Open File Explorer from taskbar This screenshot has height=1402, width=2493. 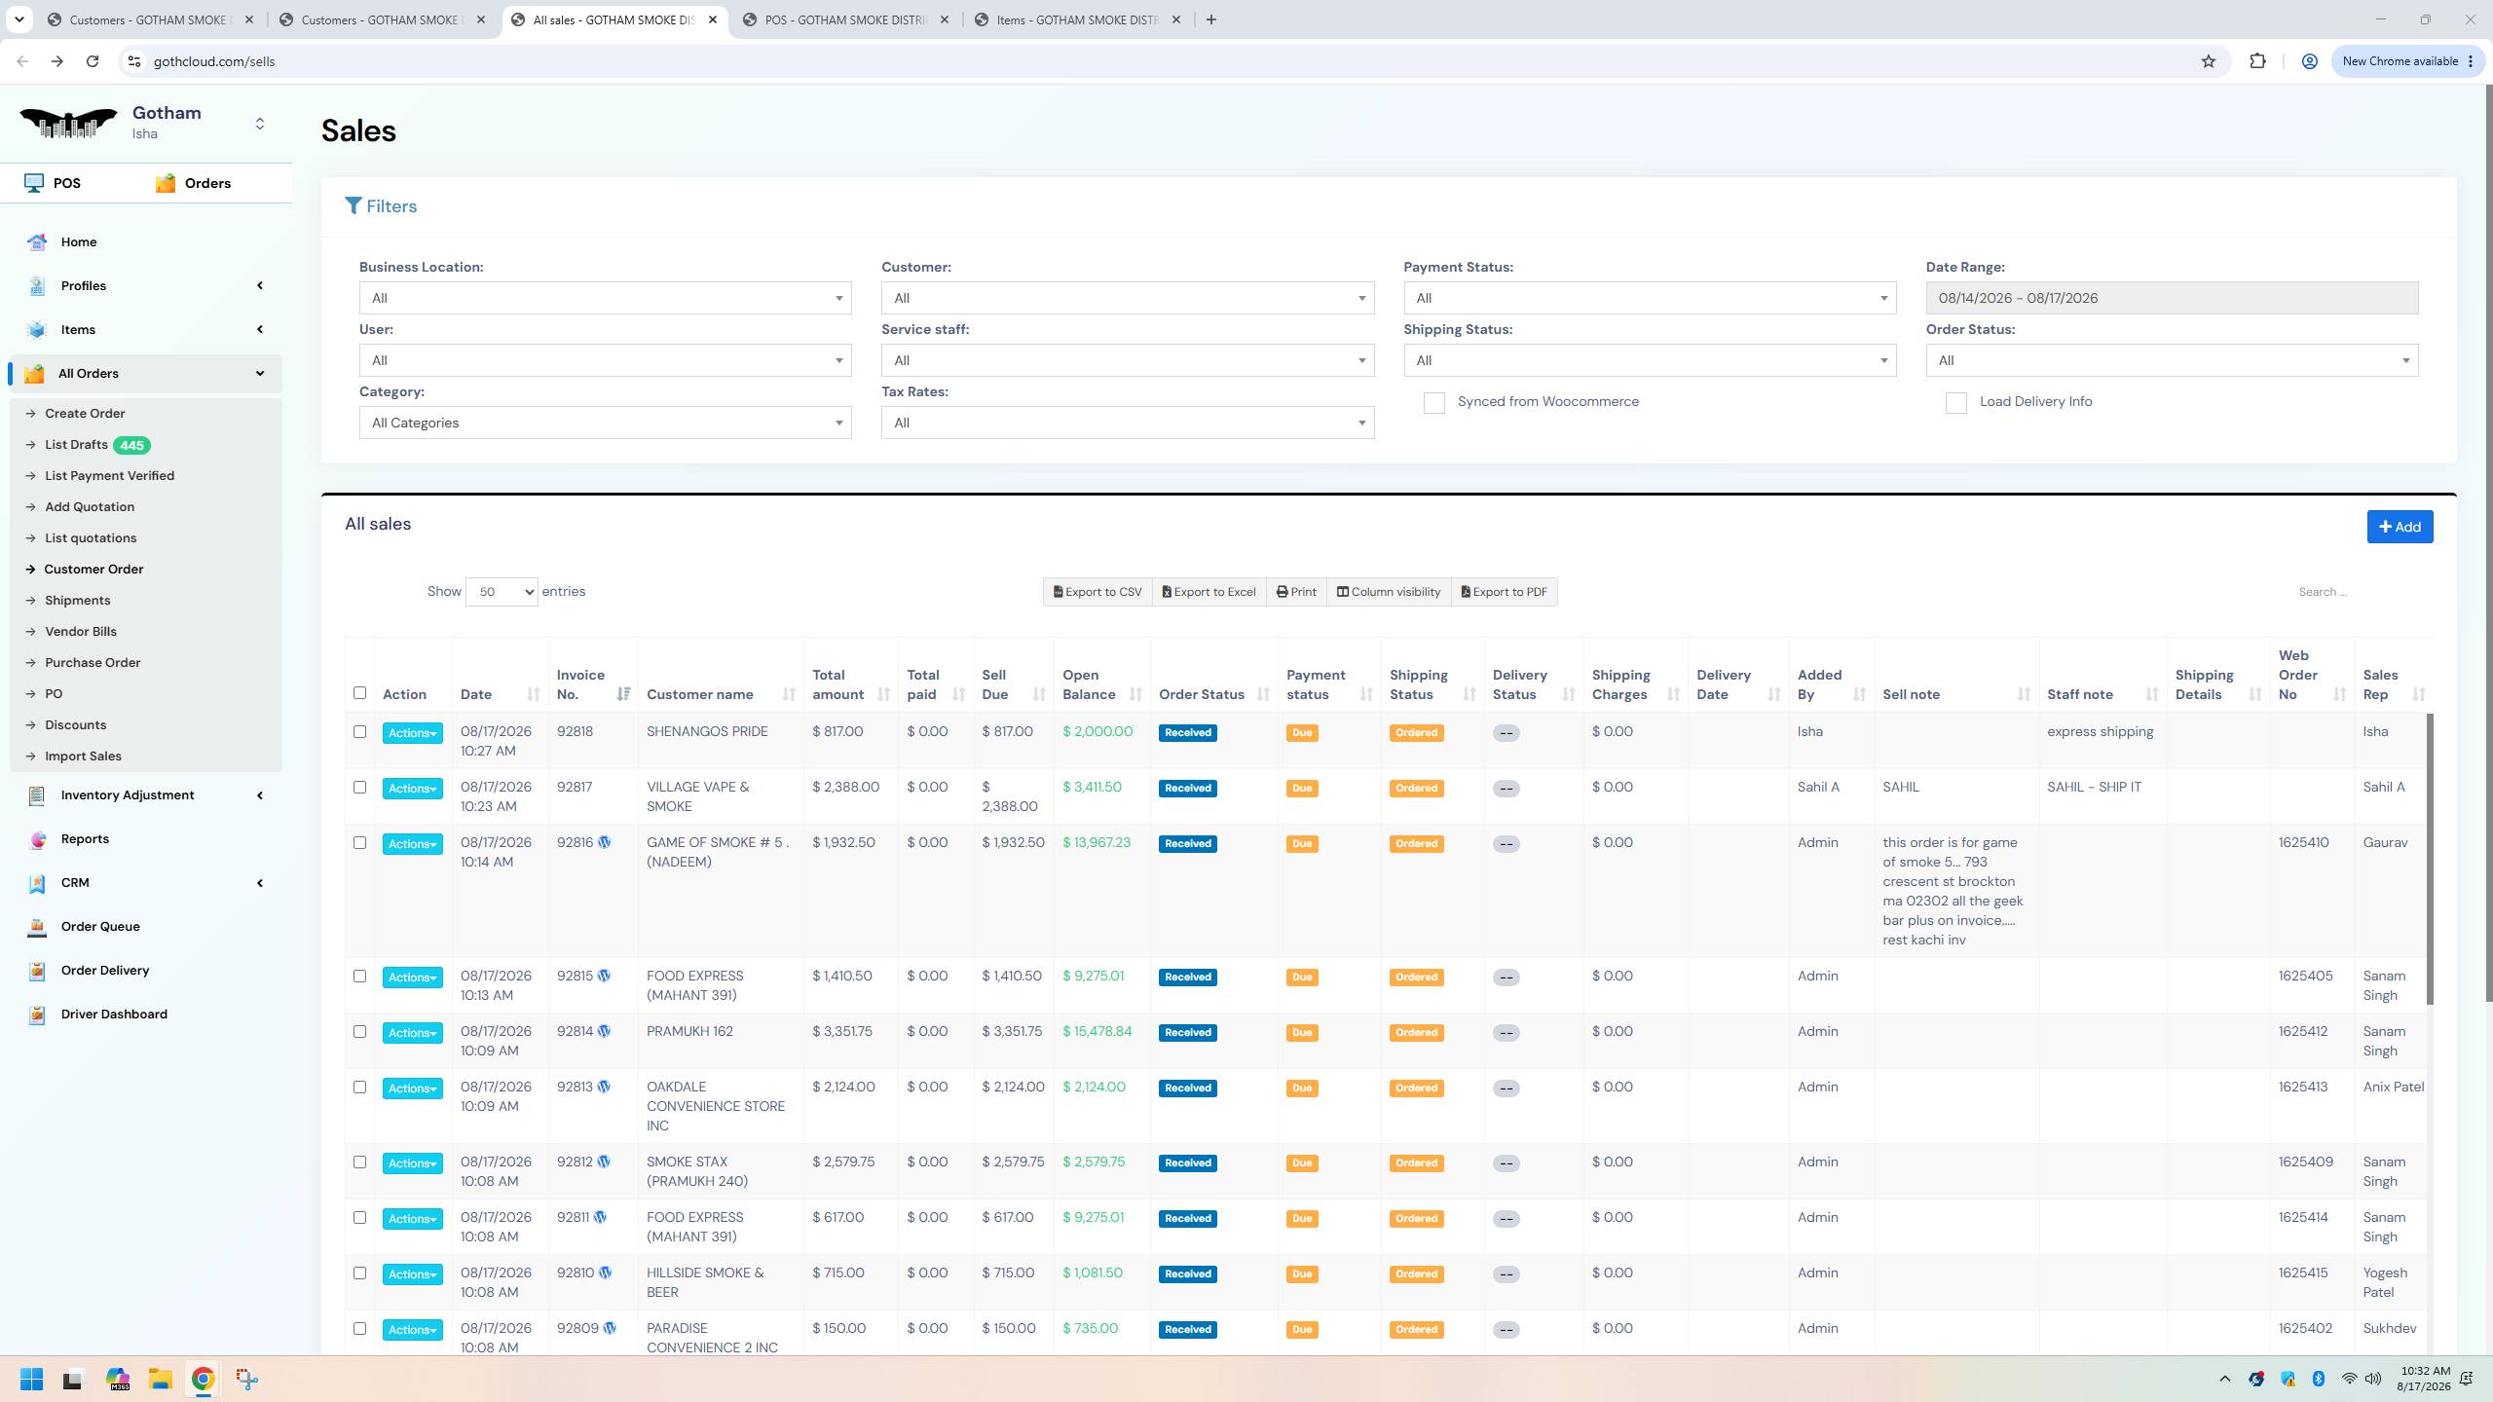(x=161, y=1379)
